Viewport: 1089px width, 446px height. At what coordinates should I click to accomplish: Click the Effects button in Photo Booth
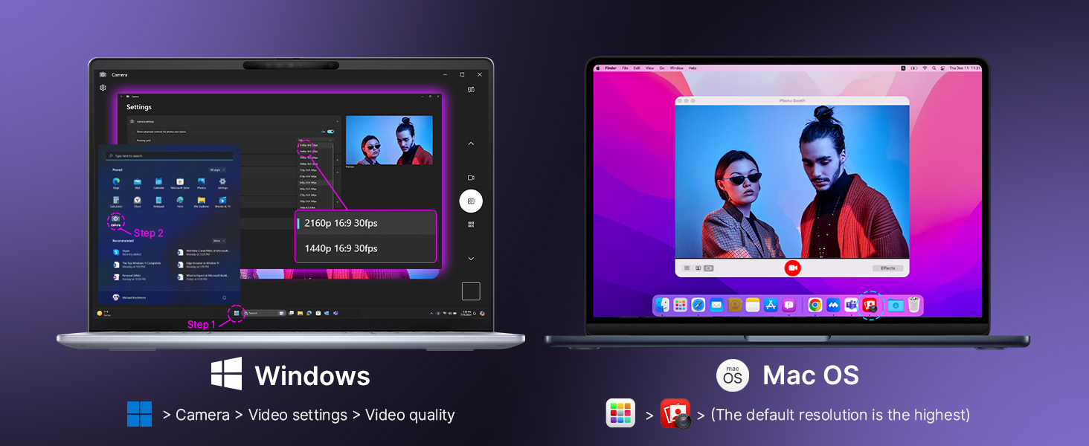(x=888, y=268)
